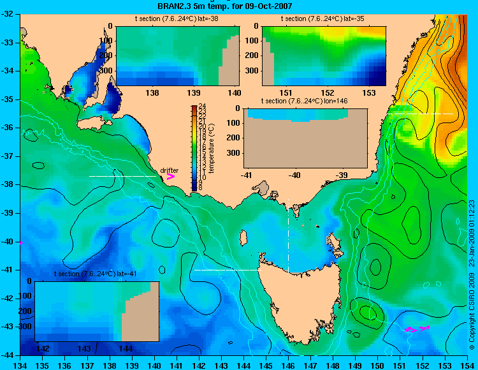Click the vertical temperature color scale bar
Image resolution: width=478 pixels, height=370 pixels.
pos(194,148)
